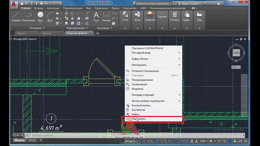Open the Размер dimension tool
Image resolution: width=260 pixels, height=146 pixels.
tap(106, 17)
